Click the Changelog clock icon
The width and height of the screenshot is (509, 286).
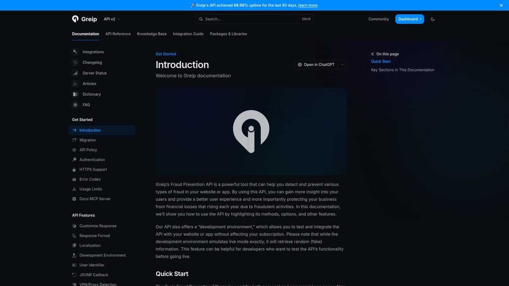(75, 62)
